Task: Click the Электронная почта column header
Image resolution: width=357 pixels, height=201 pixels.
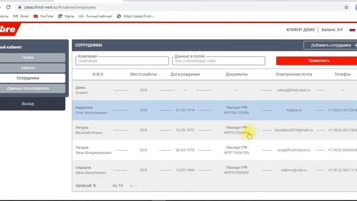Action: point(294,74)
